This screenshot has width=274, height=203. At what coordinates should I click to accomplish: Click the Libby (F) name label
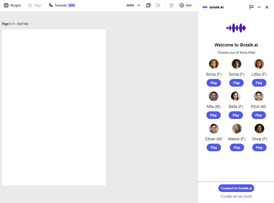tap(259, 74)
